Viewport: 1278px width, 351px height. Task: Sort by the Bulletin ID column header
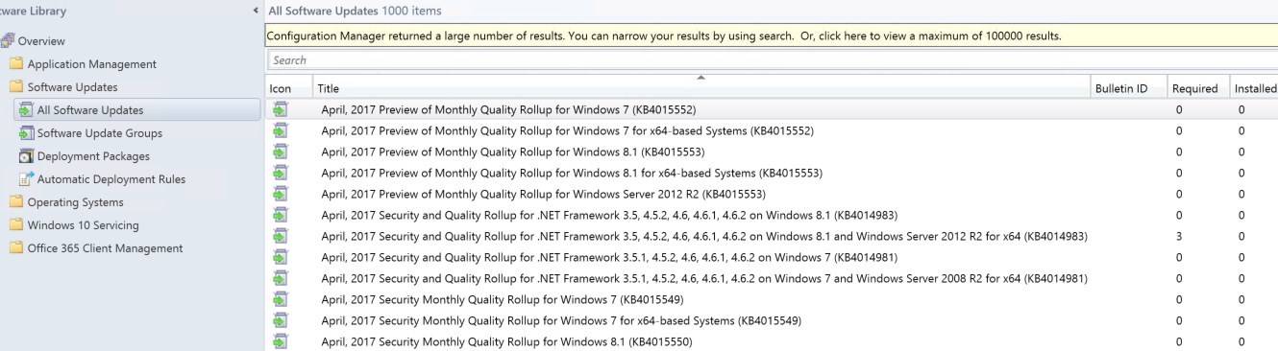pyautogui.click(x=1128, y=88)
